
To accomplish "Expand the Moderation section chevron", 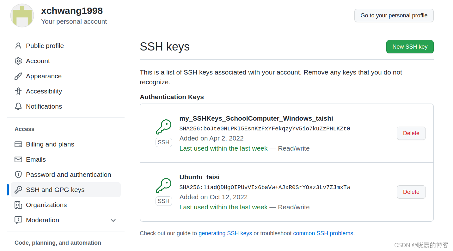I will 113,220.
